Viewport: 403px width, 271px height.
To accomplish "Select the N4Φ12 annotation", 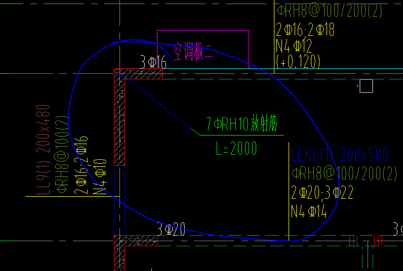I will coord(294,46).
